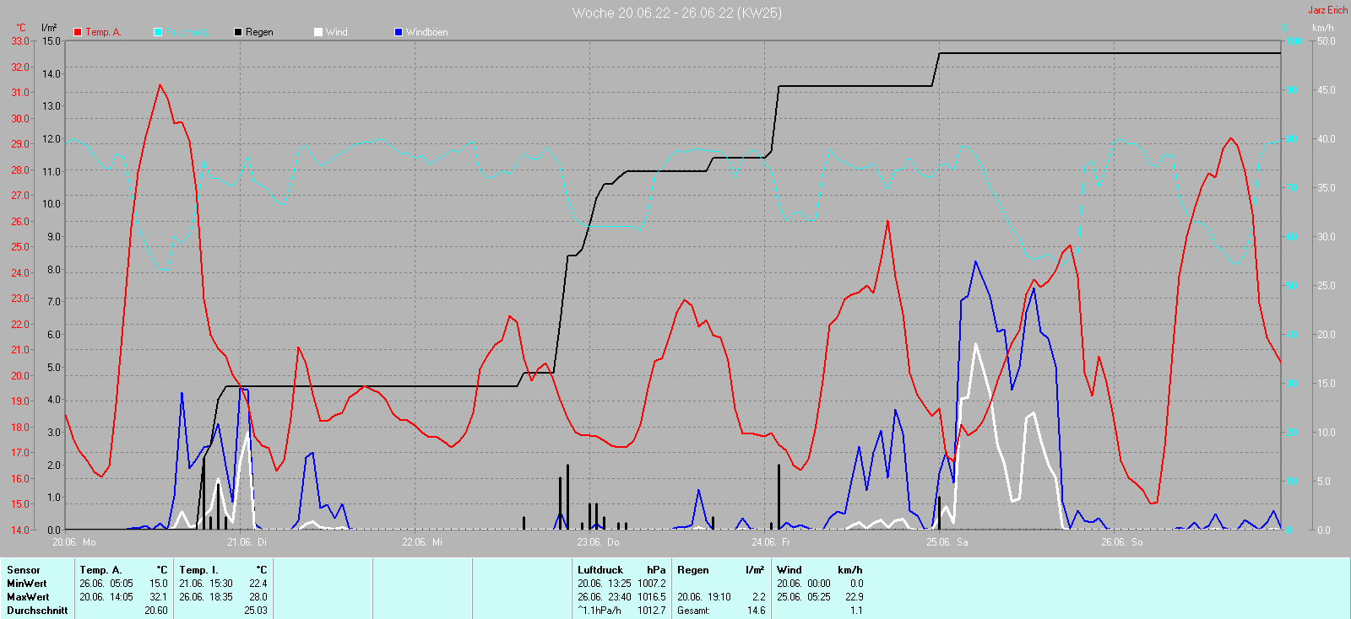Click the chart title 'Woche 20.06.22 - 26.06.22 (KW25)'
The width and height of the screenshot is (1351, 619).
(x=676, y=13)
